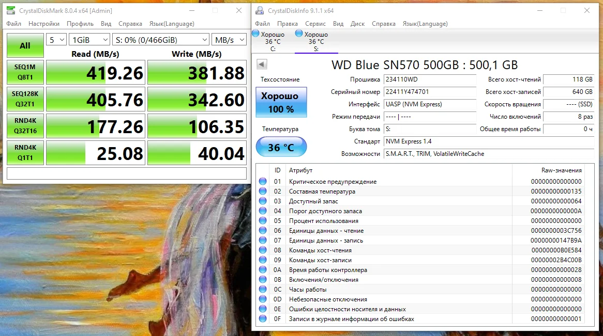The image size is (603, 336).
Task: Click the CrystalDiskMark title bar app icon
Action: tap(11, 11)
